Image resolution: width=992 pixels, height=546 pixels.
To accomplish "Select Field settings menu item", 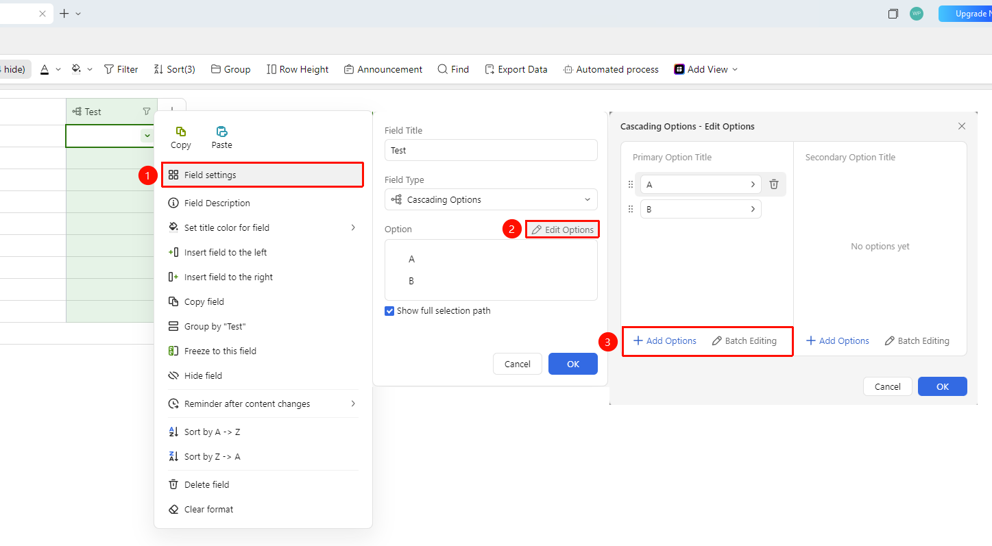I will coord(262,175).
